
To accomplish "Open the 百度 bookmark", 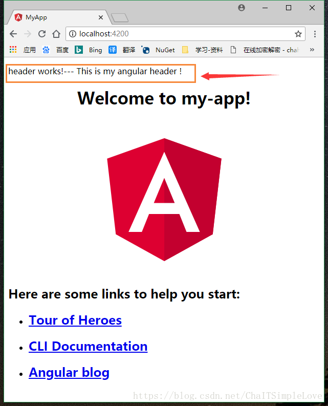I will click(55, 50).
